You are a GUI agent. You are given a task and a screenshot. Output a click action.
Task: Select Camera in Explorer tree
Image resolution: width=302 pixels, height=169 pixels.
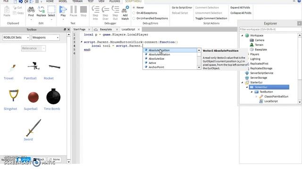point(260,40)
